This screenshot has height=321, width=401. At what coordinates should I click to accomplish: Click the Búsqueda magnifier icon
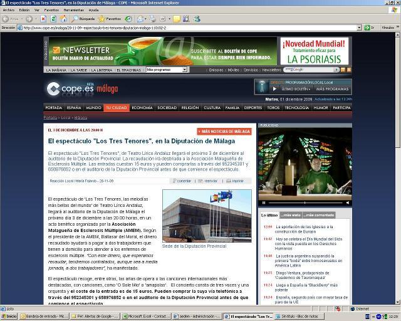click(73, 19)
